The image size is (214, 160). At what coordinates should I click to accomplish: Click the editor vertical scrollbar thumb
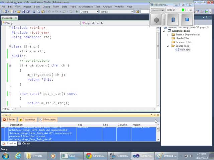tap(158, 46)
